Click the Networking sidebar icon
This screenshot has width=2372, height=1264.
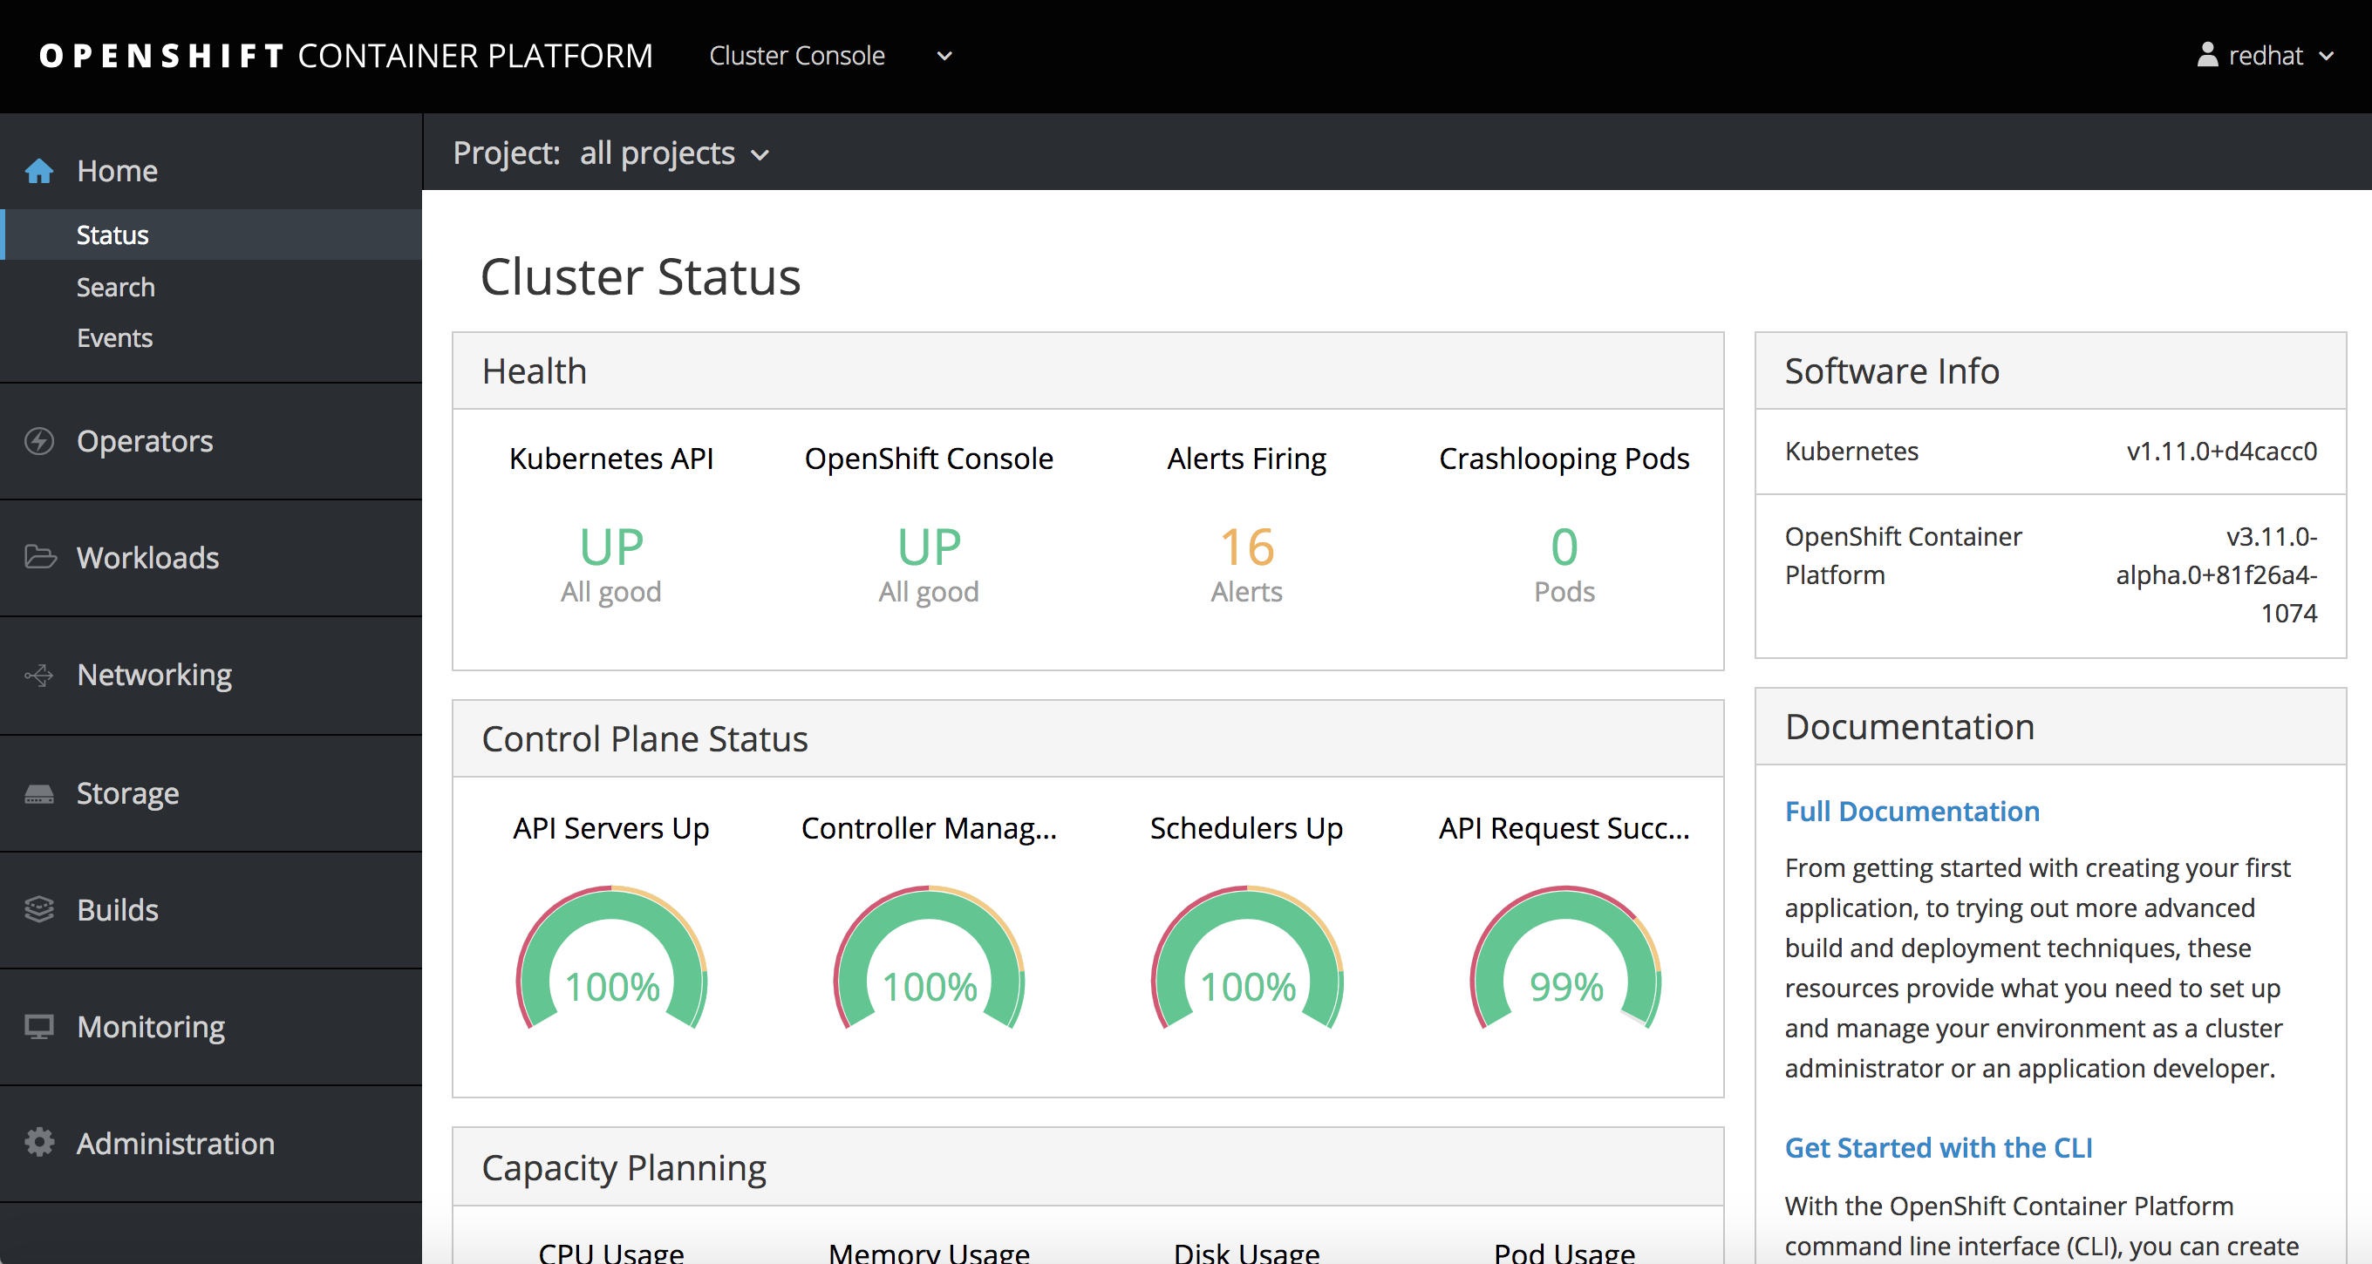coord(41,675)
